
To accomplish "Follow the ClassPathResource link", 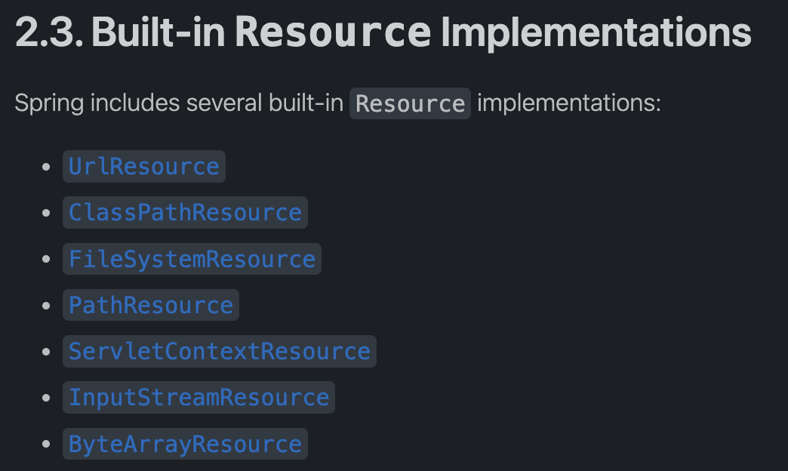I will (x=185, y=213).
